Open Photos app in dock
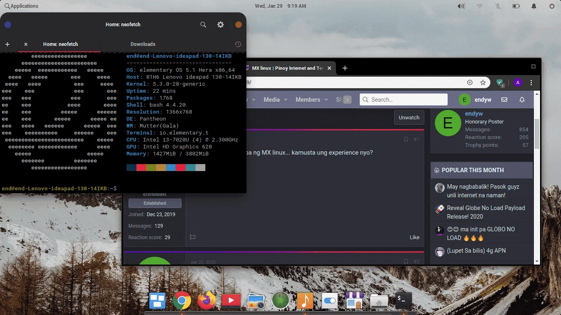Image resolution: width=561 pixels, height=315 pixels. [256, 302]
